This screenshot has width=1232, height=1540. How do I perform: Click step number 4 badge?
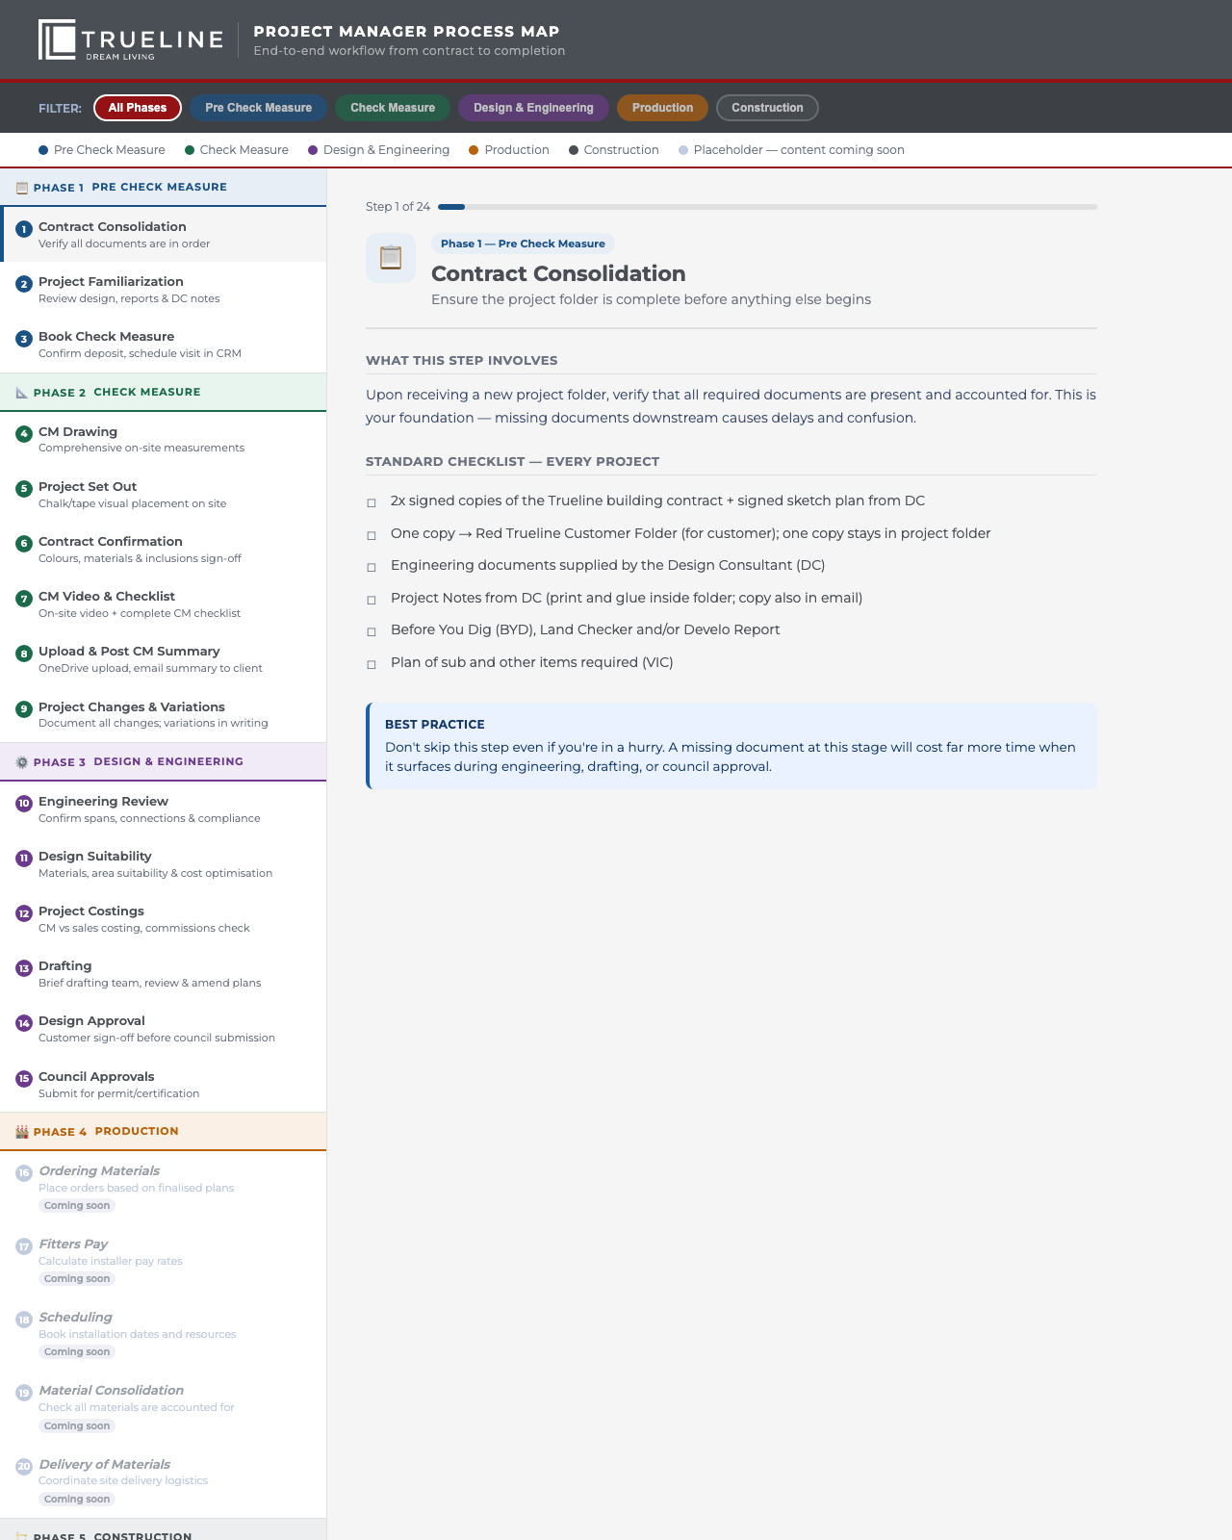(x=24, y=434)
